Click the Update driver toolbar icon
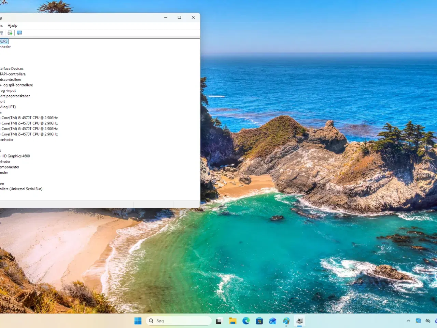Image resolution: width=437 pixels, height=328 pixels. (x=10, y=32)
